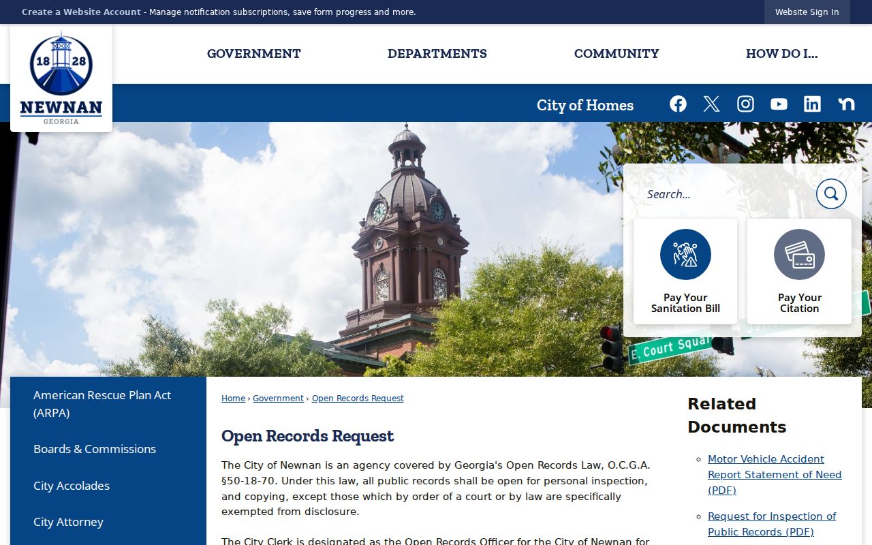Open the X (Twitter) social icon
Image resolution: width=872 pixels, height=545 pixels.
(711, 104)
